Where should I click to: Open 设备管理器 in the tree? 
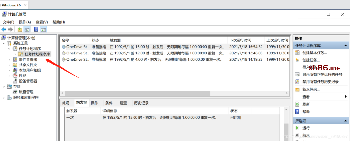click(x=28, y=81)
